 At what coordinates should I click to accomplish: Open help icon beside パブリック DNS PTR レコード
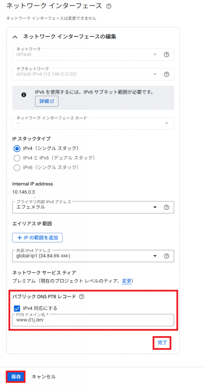click(81, 296)
